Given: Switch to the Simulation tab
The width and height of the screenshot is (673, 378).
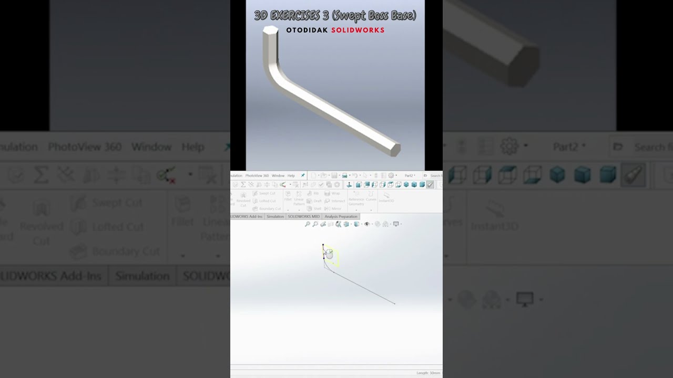Looking at the screenshot, I should 276,216.
